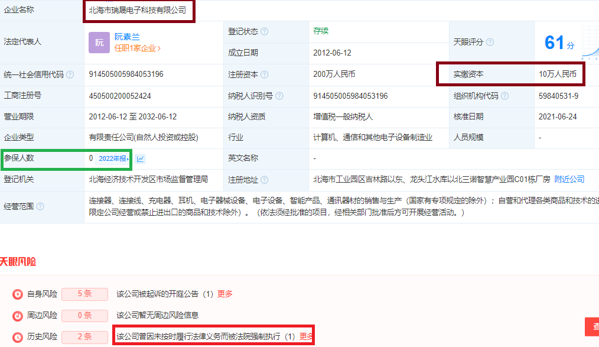
Task: Open the 0条 surrounding-risk count button
Action: click(x=85, y=315)
